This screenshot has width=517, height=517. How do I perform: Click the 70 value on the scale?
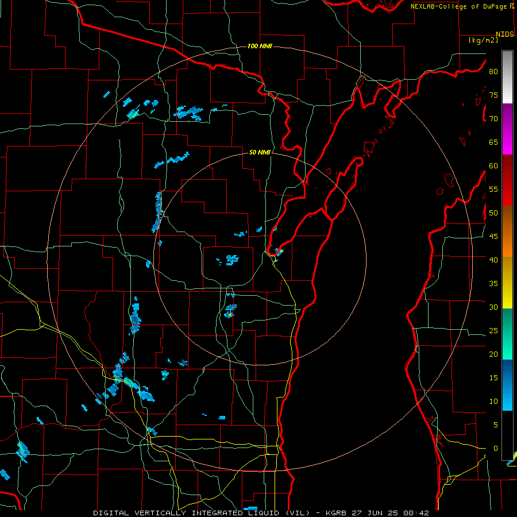(x=493, y=119)
